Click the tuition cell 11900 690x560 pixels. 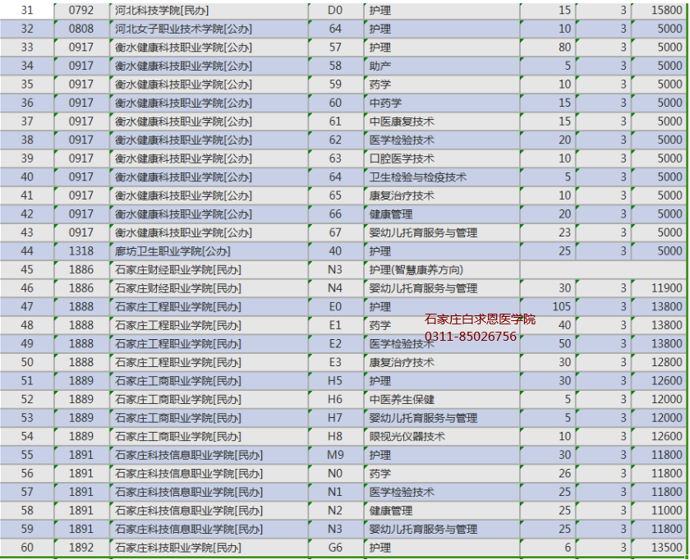[x=659, y=287]
